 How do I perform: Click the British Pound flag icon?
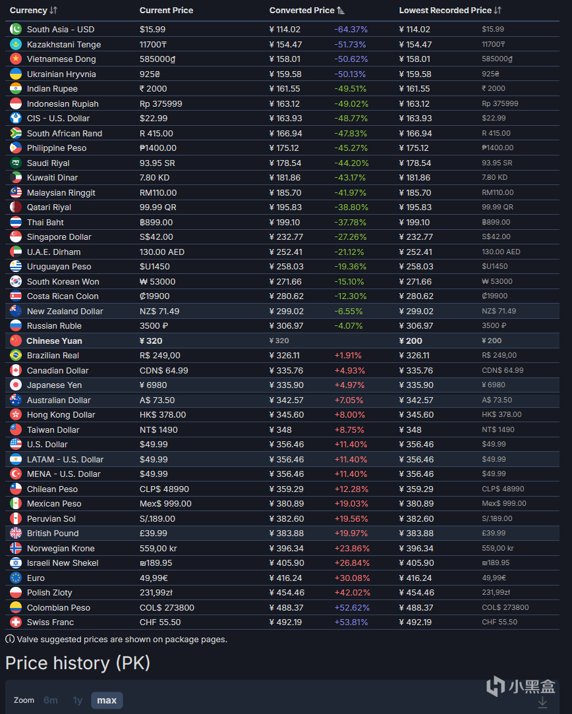pos(16,534)
